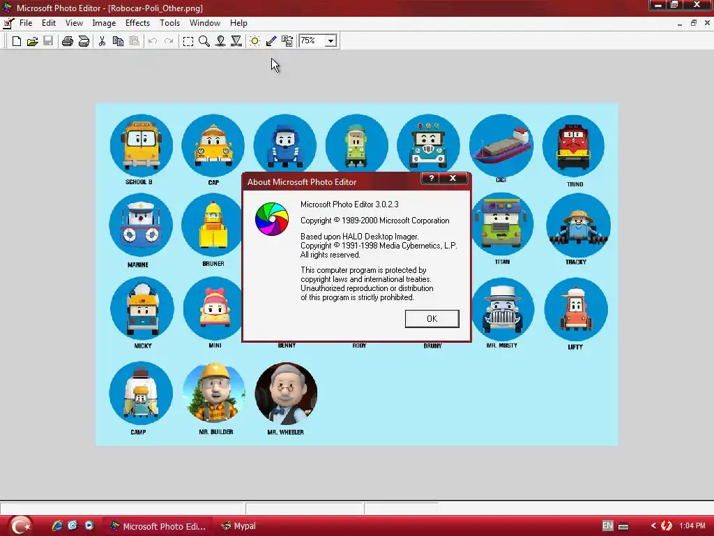This screenshot has width=714, height=536.
Task: Click the Tracky character image
Action: (x=578, y=225)
